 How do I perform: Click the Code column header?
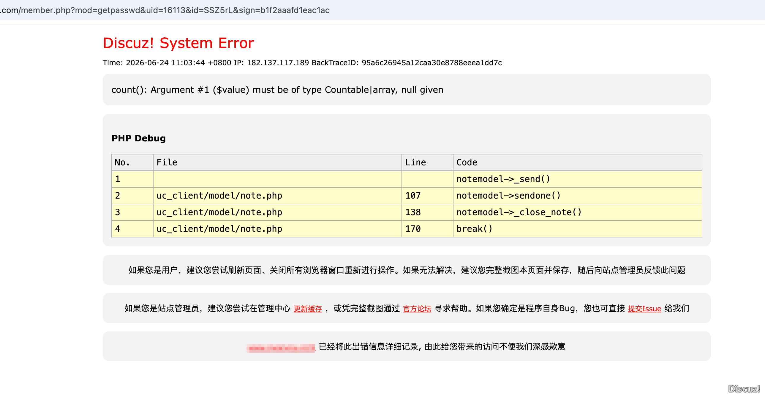577,162
